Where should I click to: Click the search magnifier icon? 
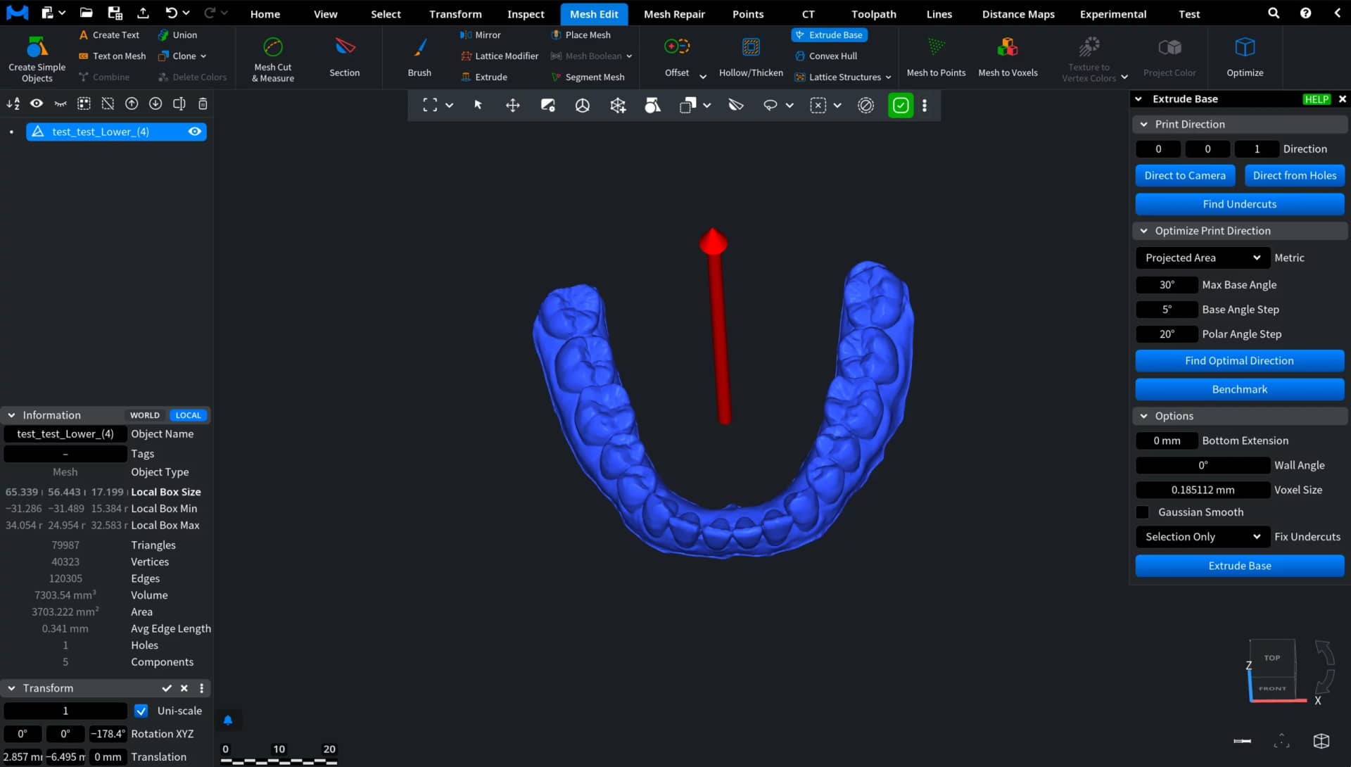pyautogui.click(x=1274, y=13)
